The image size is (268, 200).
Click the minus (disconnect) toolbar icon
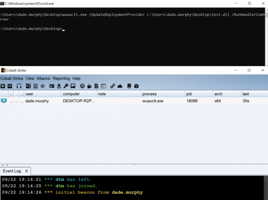(x=10, y=86)
